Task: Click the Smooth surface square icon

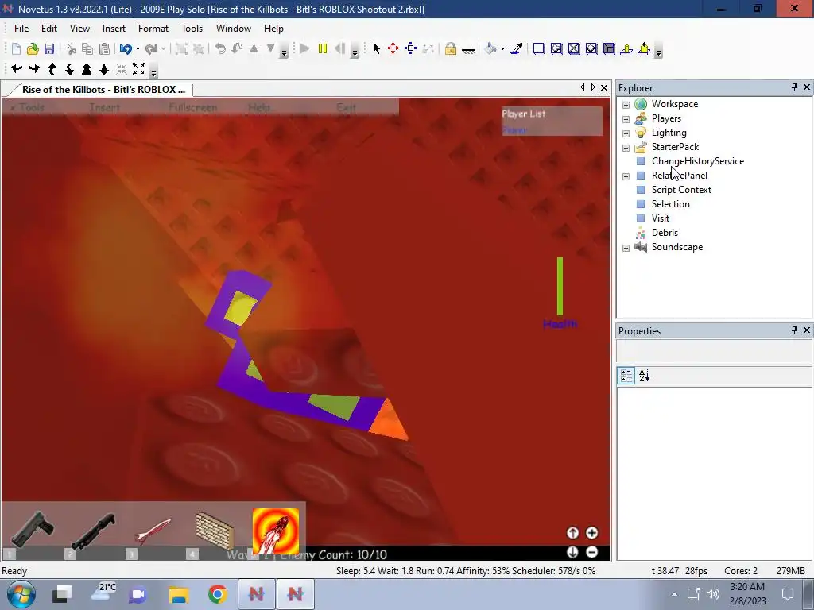Action: pyautogui.click(x=539, y=48)
